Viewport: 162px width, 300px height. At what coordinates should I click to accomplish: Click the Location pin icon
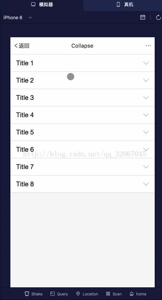pos(78,294)
